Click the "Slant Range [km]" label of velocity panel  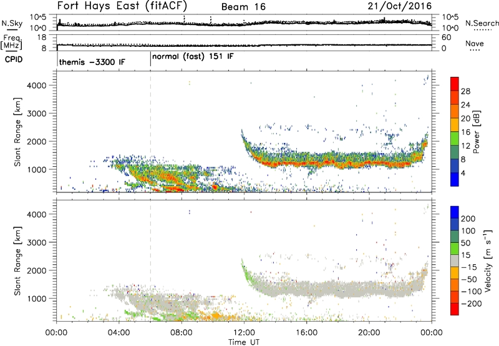coord(17,261)
